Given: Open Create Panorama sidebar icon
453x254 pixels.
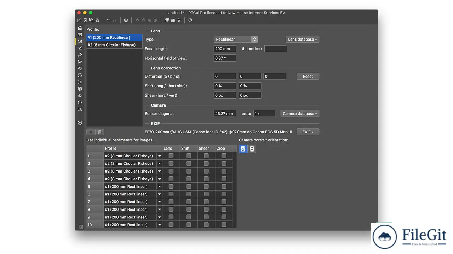Looking at the screenshot, I should [80, 109].
